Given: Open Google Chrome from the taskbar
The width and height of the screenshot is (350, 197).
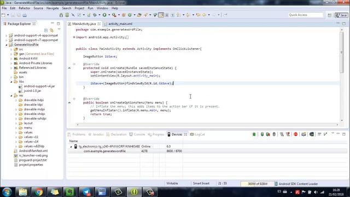Looking at the screenshot, I should click(x=39, y=192).
